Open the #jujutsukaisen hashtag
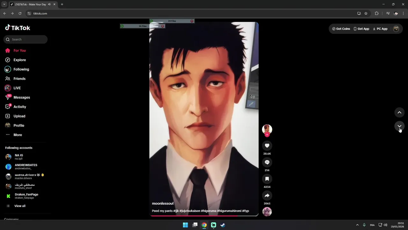The image size is (408, 230). click(190, 211)
